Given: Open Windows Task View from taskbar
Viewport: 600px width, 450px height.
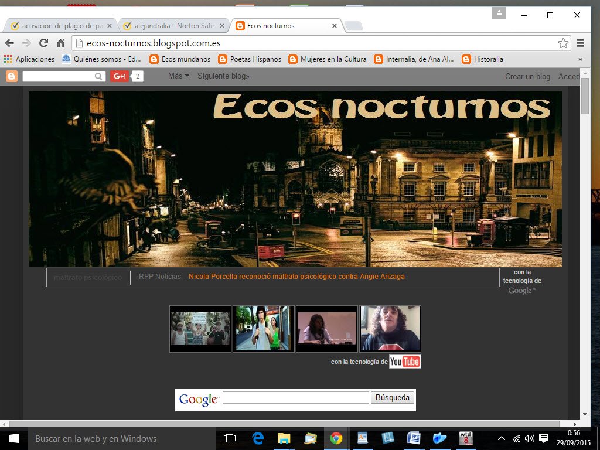Looking at the screenshot, I should point(230,438).
